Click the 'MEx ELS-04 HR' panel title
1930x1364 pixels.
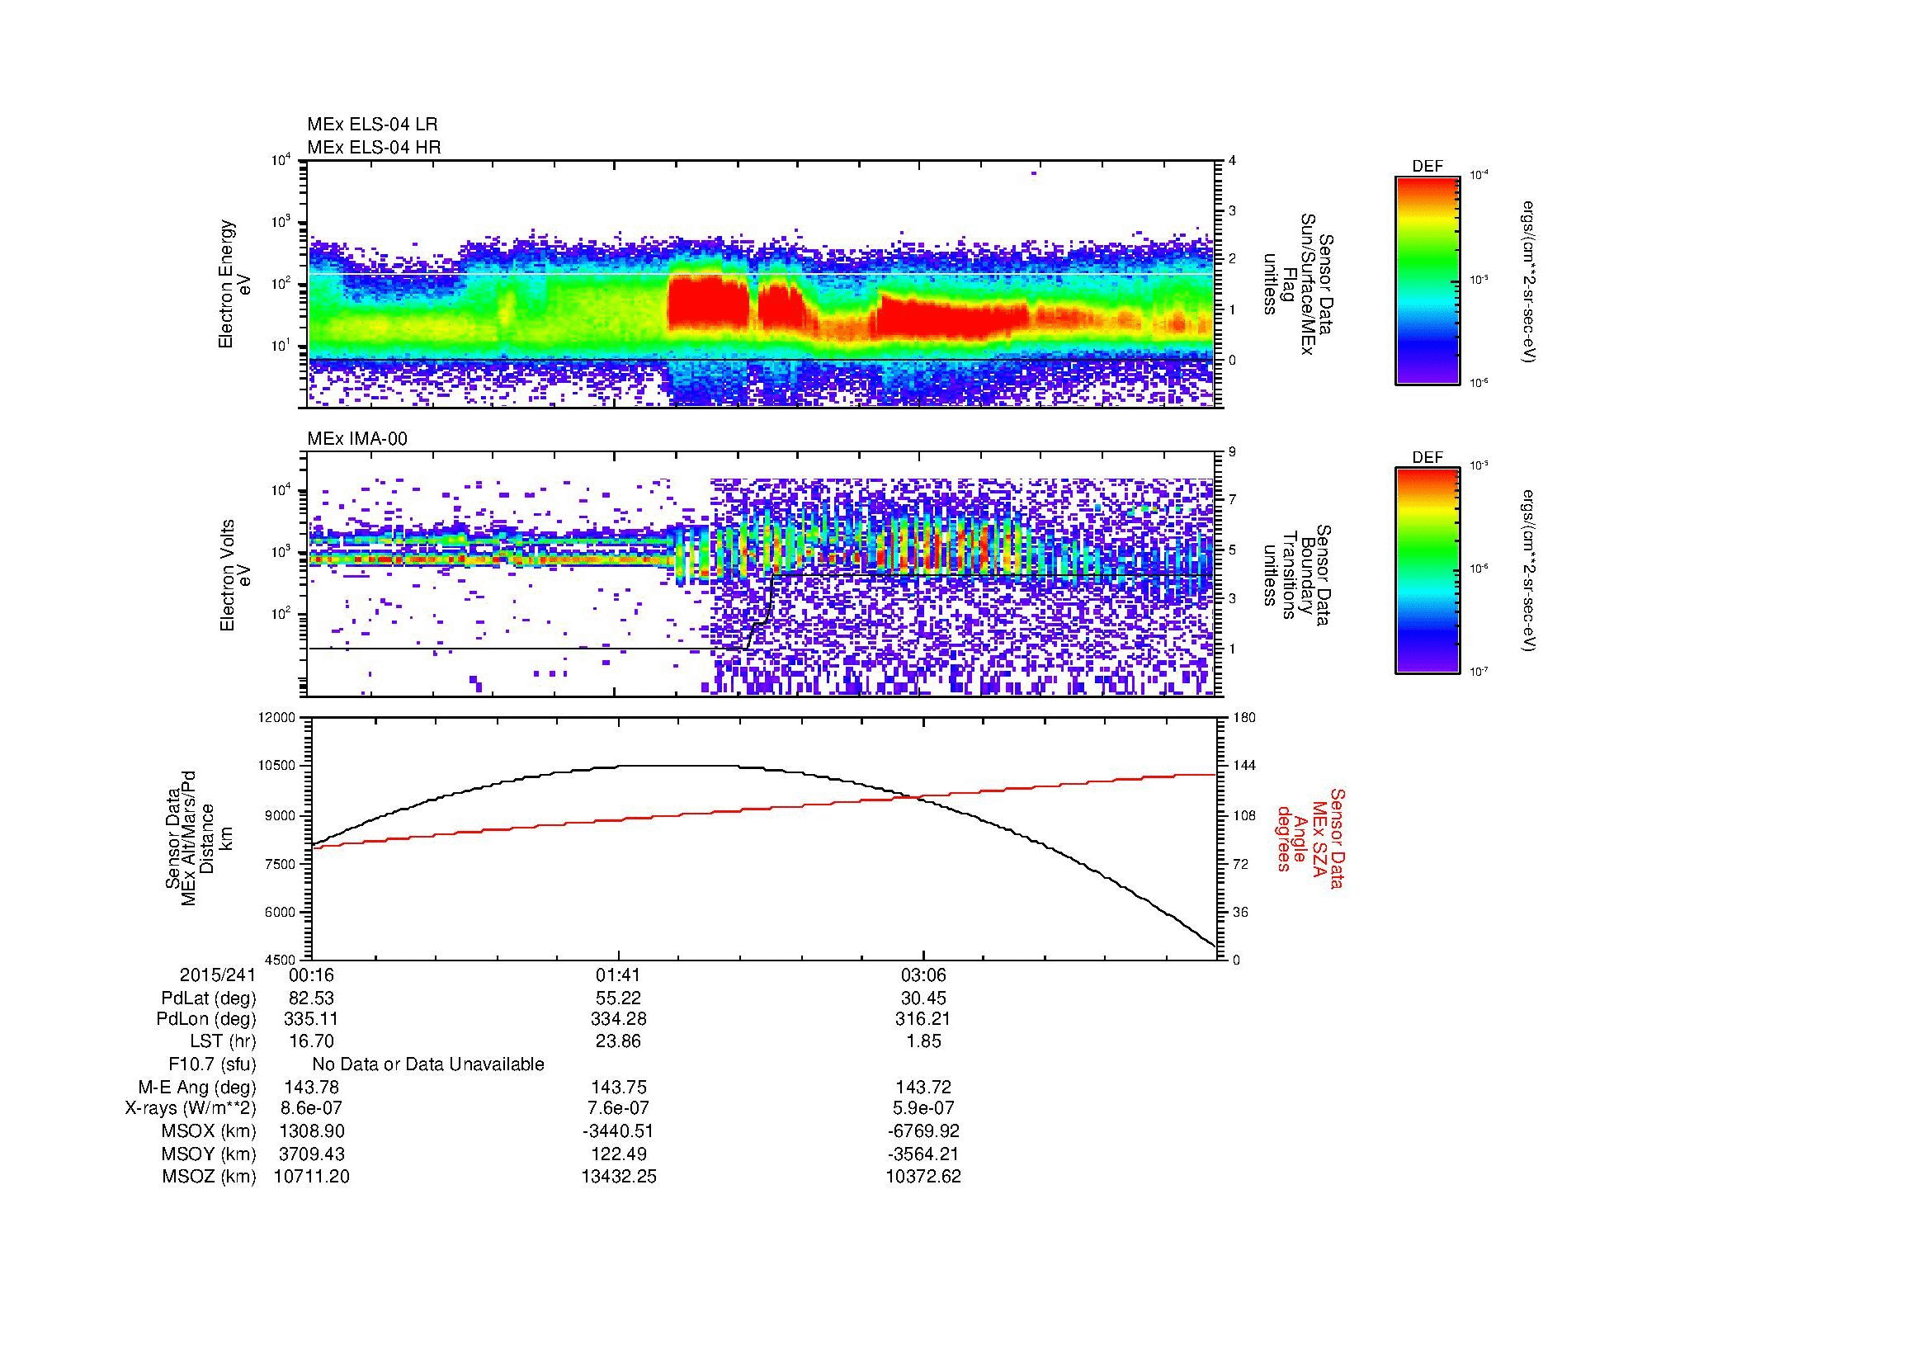(374, 148)
